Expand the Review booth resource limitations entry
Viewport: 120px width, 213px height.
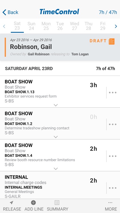click(x=56, y=169)
